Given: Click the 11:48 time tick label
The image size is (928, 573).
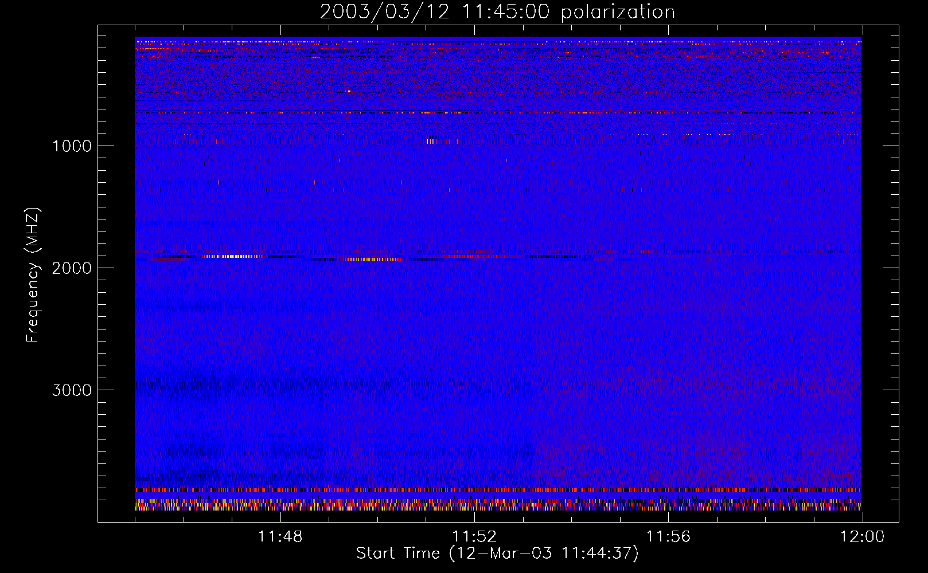Looking at the screenshot, I should (x=280, y=537).
